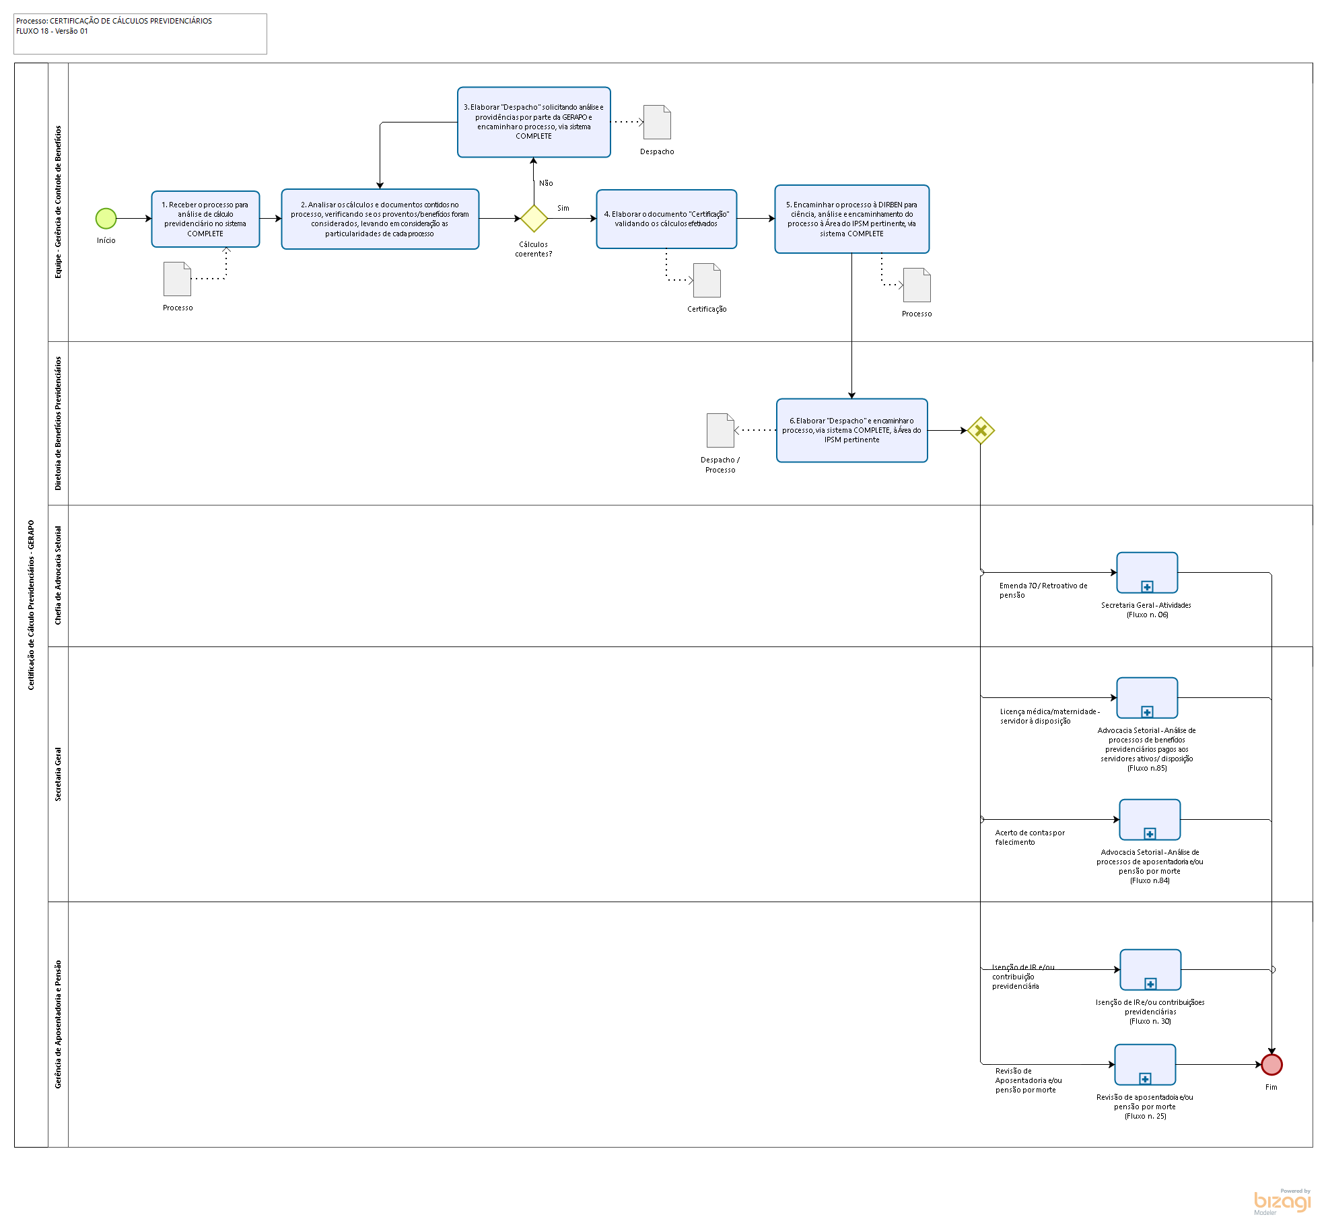Viewport: 1326px width, 1223px height.
Task: Expand the Isenção de IR subprocess plus marker
Action: [1150, 984]
